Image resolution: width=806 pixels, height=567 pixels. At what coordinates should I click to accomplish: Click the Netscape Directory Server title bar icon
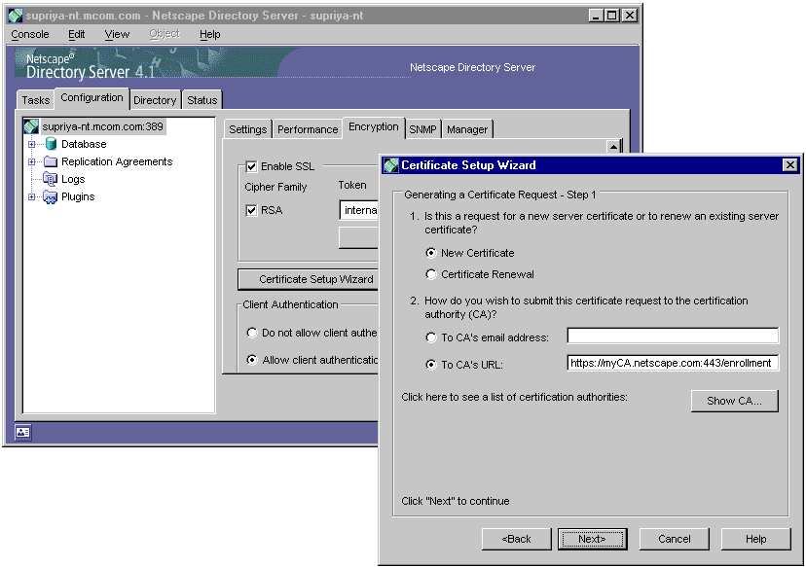(x=16, y=16)
